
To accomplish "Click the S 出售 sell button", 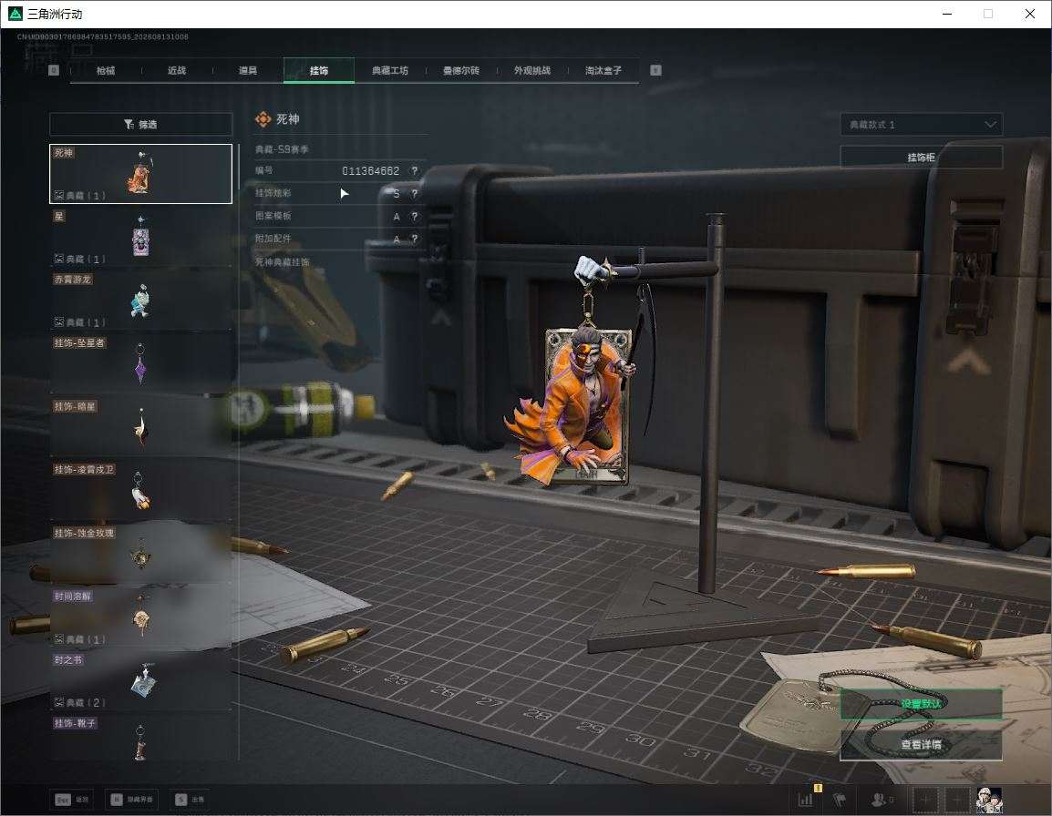I will [x=190, y=800].
